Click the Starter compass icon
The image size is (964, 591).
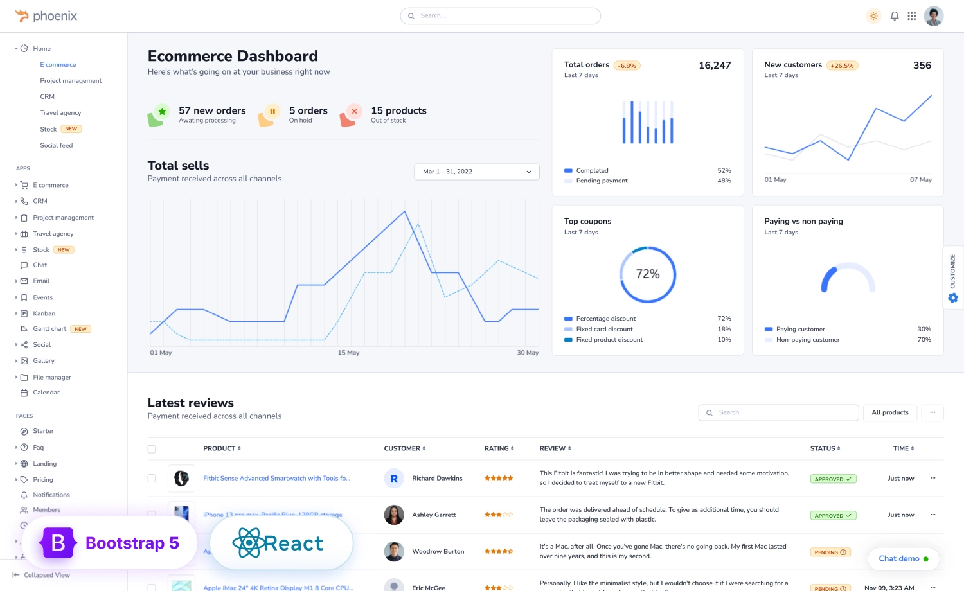(x=24, y=432)
